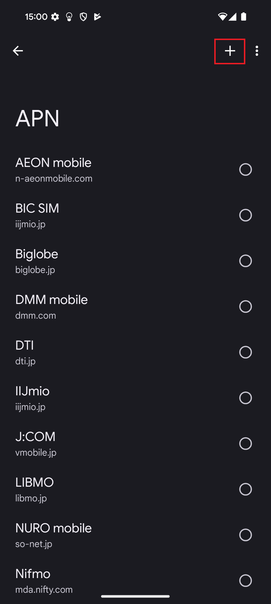This screenshot has width=271, height=604.
Task: Enable the LIBMO APN radio button
Action: click(245, 489)
